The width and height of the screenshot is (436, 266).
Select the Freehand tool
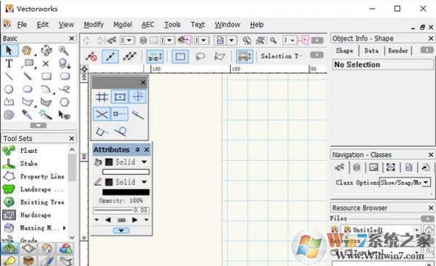click(64, 89)
